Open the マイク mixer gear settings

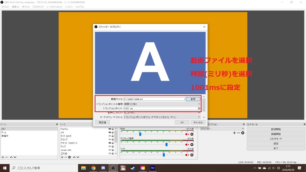(x=192, y=155)
